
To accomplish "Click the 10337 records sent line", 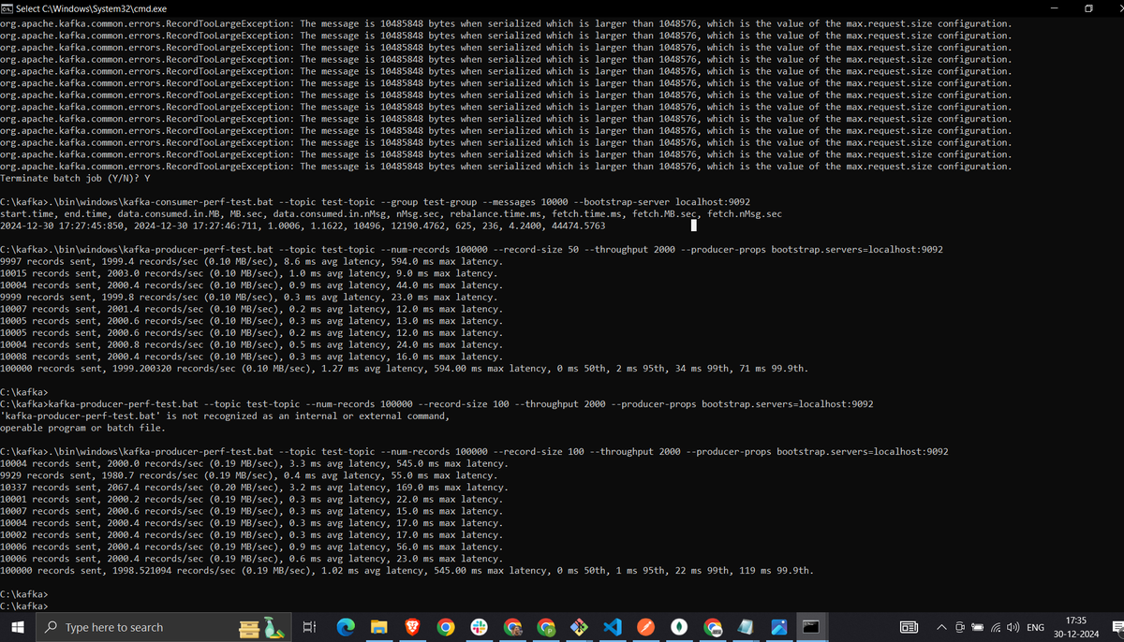I will [x=254, y=487].
